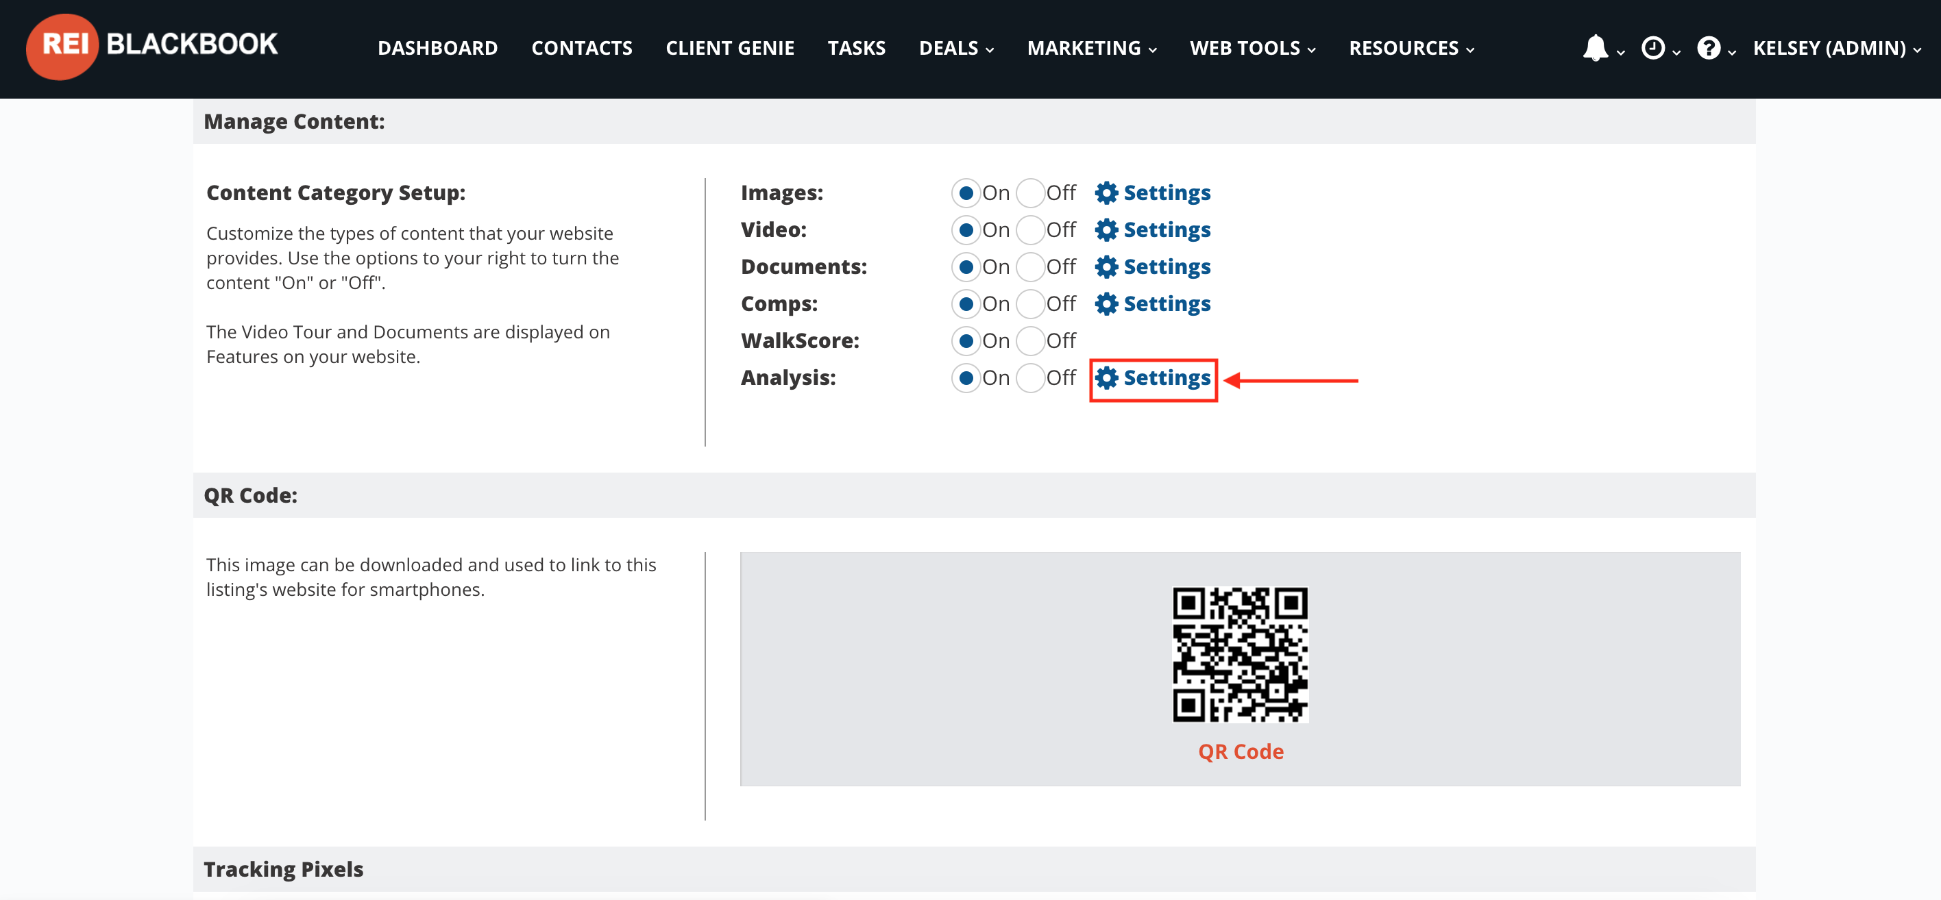Screen dimensions: 1941x900
Task: Expand the chevron beside the bell icon
Action: click(1620, 52)
